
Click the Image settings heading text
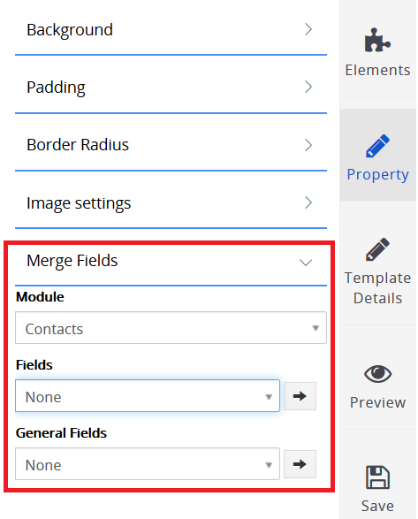click(x=79, y=203)
